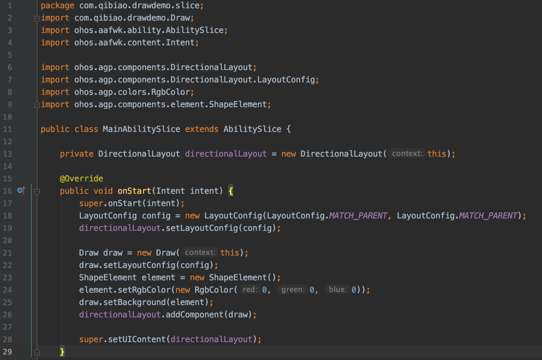Click line number 1 in the gutter

pyautogui.click(x=10, y=5)
